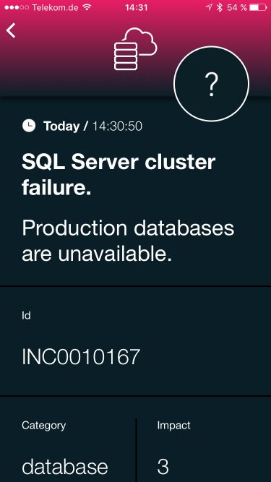The width and height of the screenshot is (271, 482).
Task: Tap the battery icon in status bar
Action: [258, 7]
